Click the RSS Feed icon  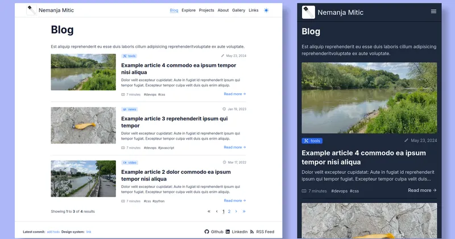(252, 232)
